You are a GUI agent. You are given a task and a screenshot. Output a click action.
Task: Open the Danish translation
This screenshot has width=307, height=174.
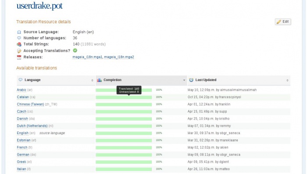(x=22, y=119)
